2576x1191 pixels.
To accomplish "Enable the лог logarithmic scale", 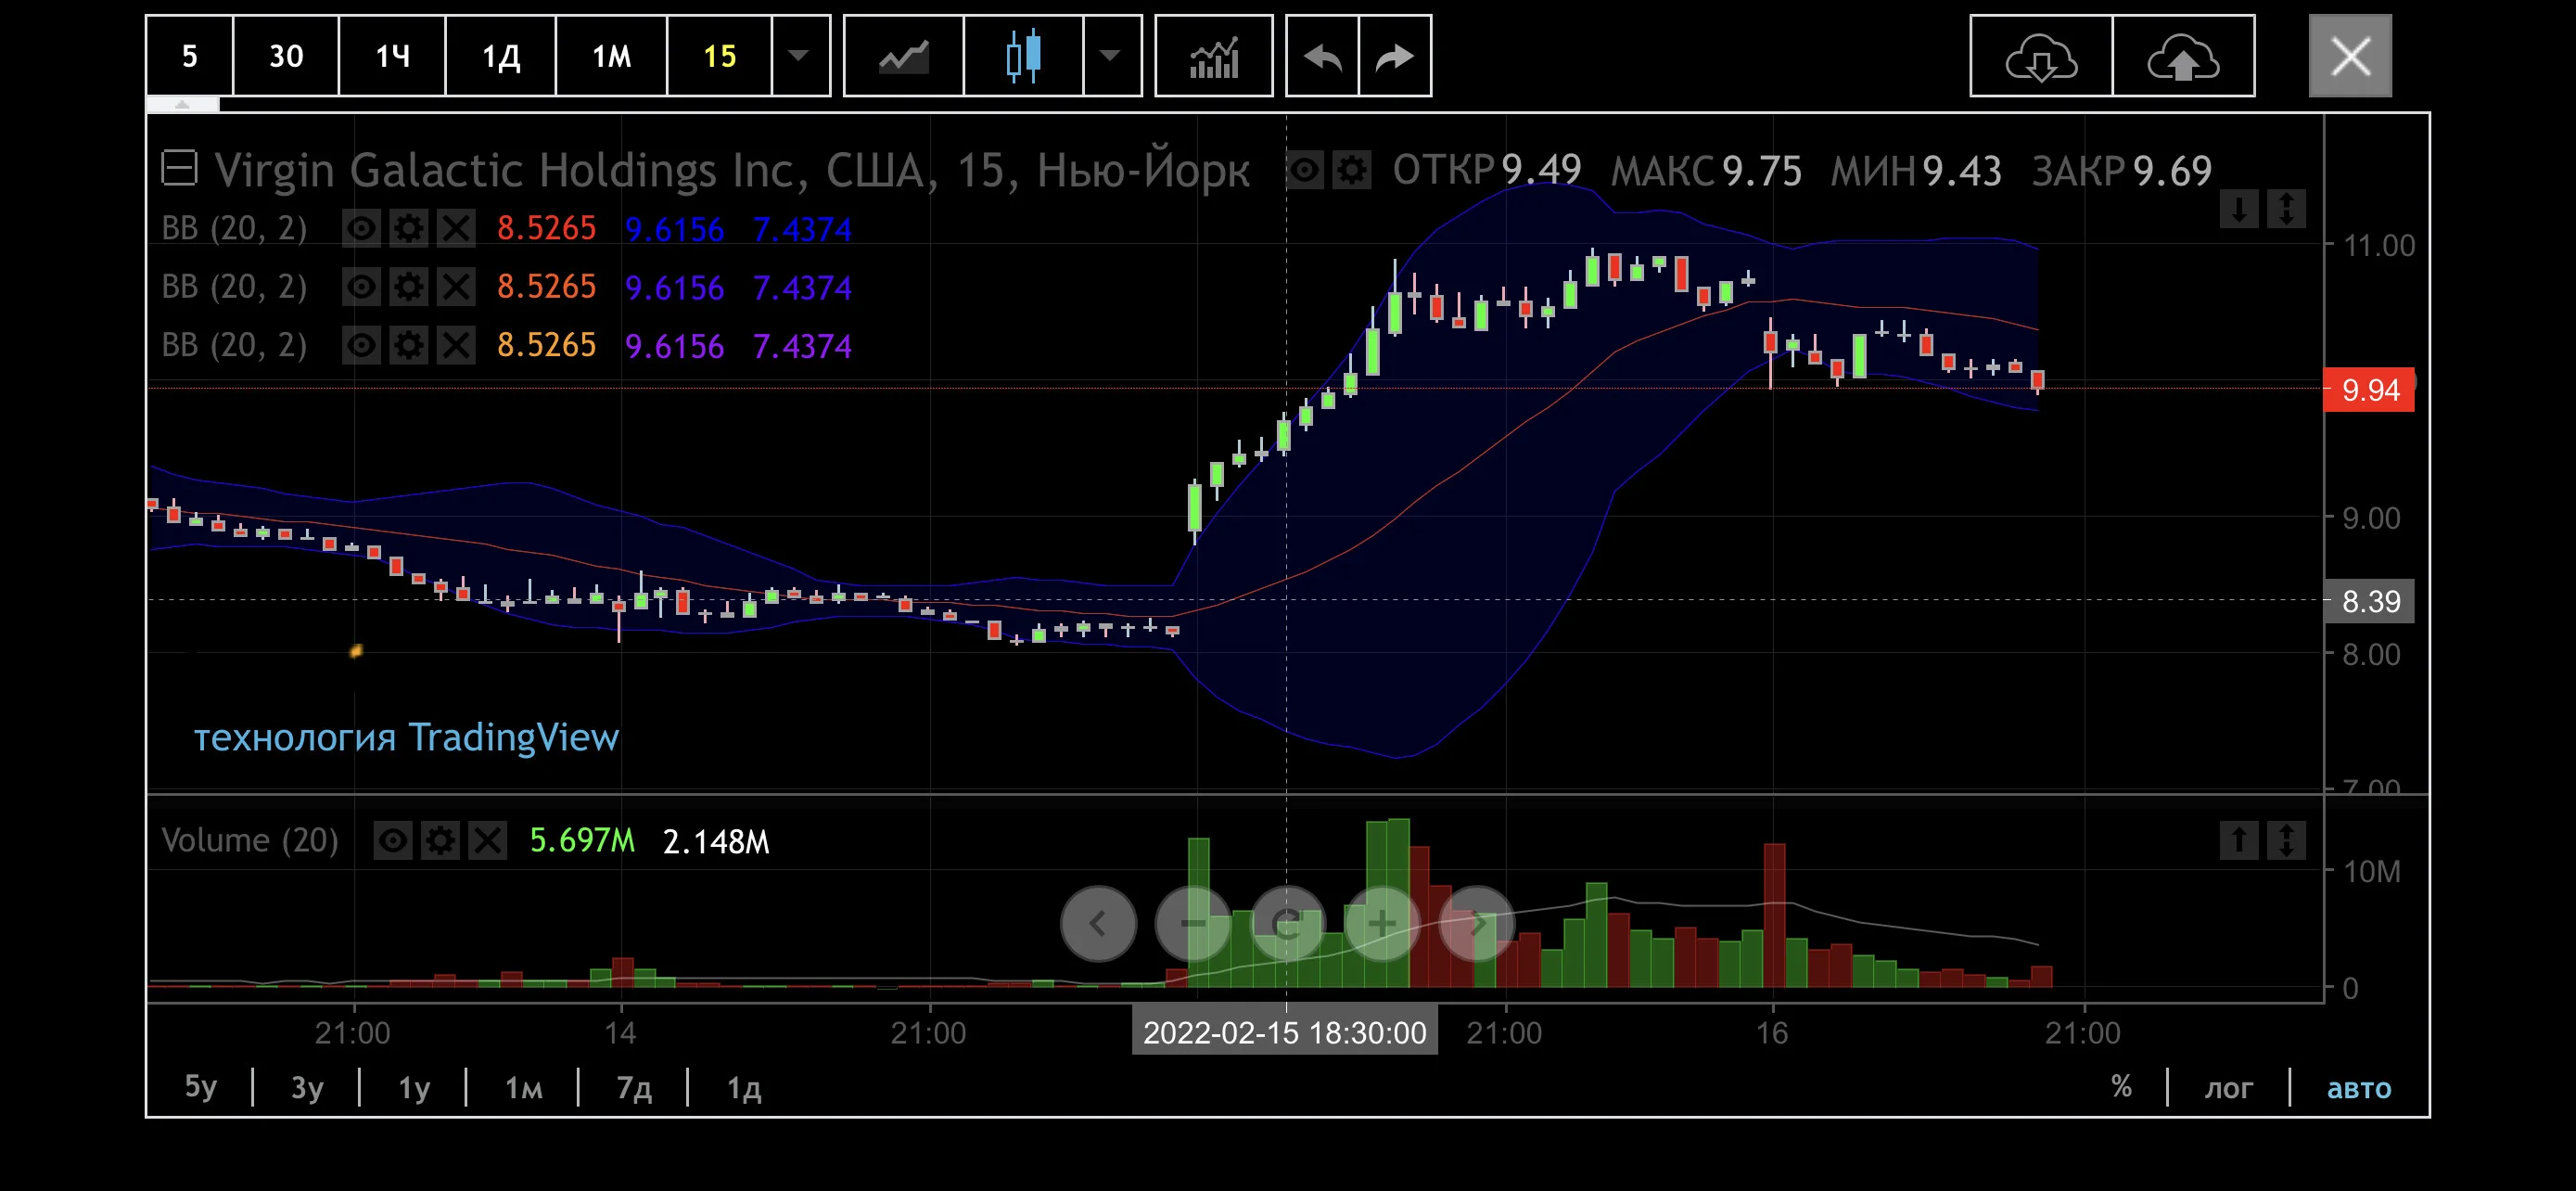I will (x=2229, y=1087).
